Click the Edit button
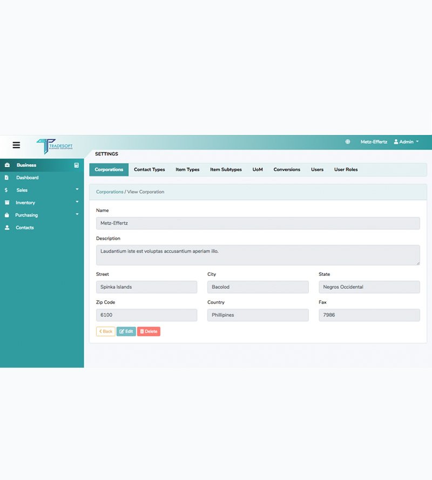Image resolution: width=432 pixels, height=480 pixels. coord(126,332)
